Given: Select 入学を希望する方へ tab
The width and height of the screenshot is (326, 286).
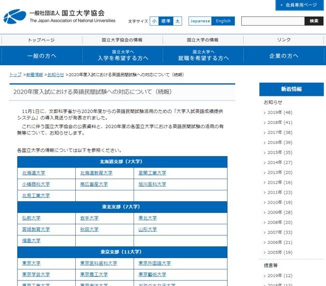Looking at the screenshot, I should pyautogui.click(x=123, y=56).
